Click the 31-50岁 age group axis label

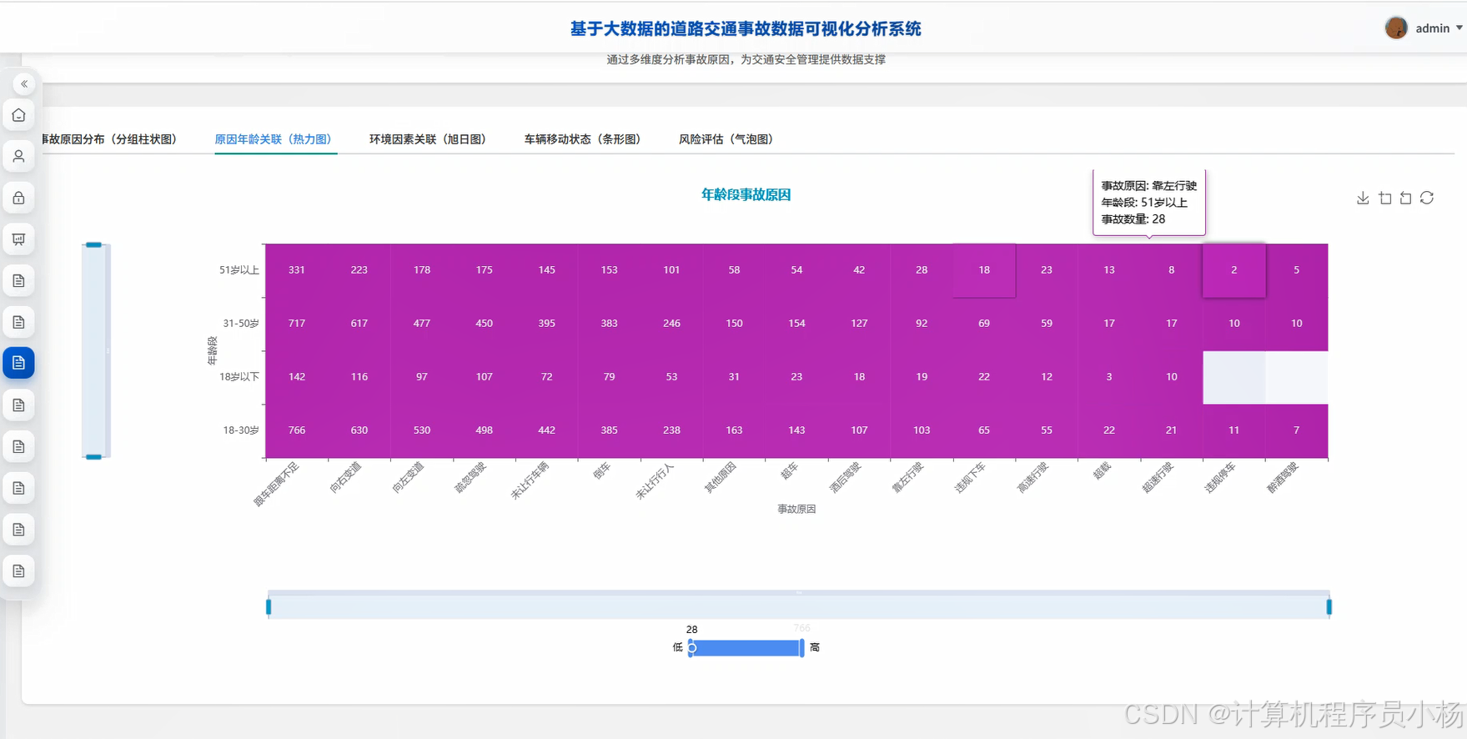point(241,324)
